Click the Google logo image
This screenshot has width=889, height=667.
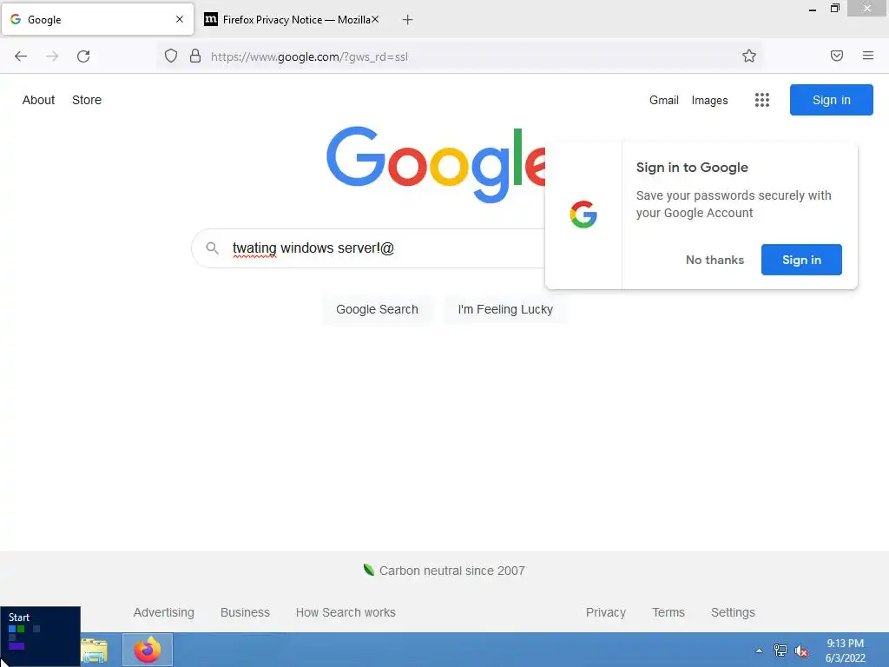(x=436, y=164)
